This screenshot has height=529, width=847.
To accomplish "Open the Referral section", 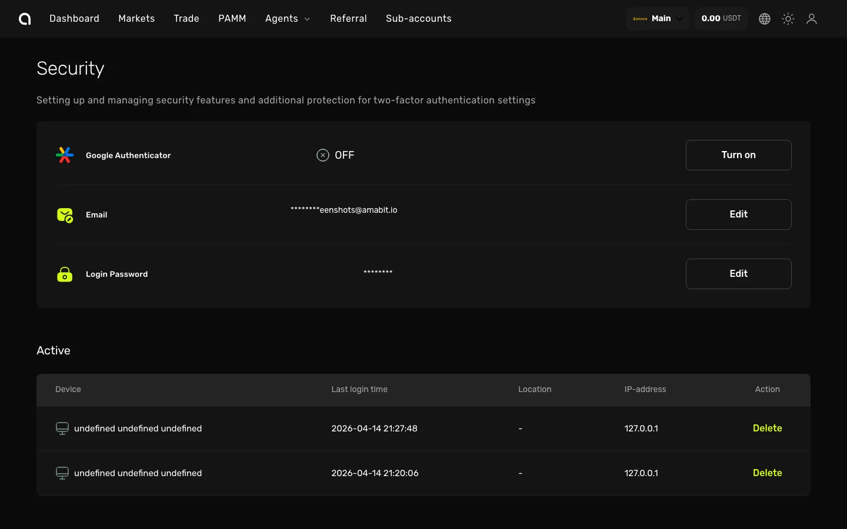I will click(x=348, y=18).
